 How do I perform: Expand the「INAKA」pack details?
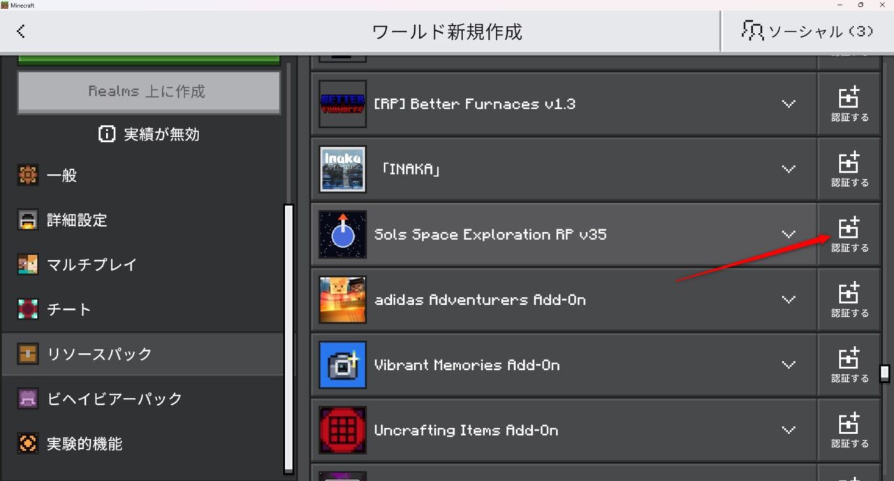tap(789, 169)
